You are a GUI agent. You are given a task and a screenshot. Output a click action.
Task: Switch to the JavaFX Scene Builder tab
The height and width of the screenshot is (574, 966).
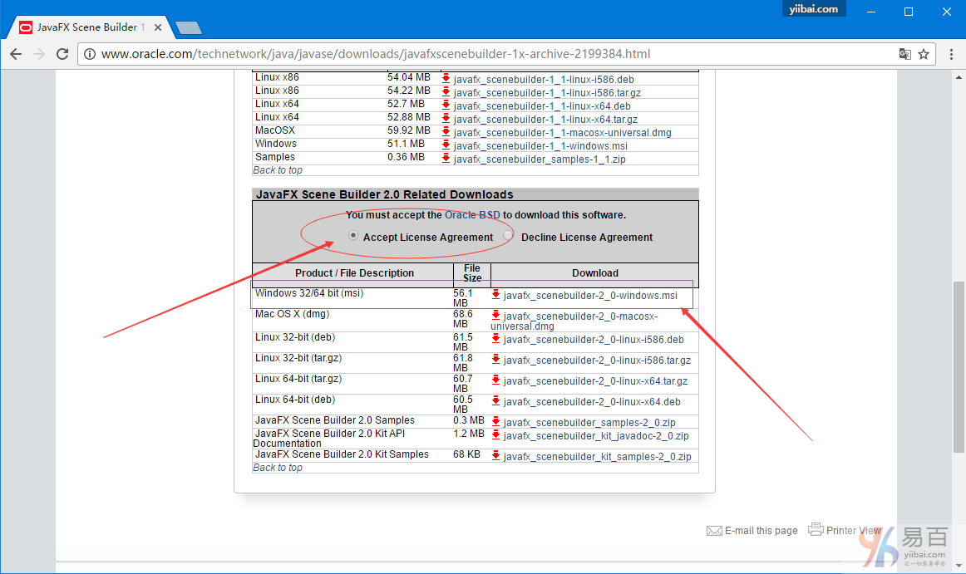pos(83,27)
